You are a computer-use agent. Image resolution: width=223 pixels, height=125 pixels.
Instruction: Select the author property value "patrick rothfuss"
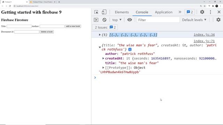tap(138, 54)
